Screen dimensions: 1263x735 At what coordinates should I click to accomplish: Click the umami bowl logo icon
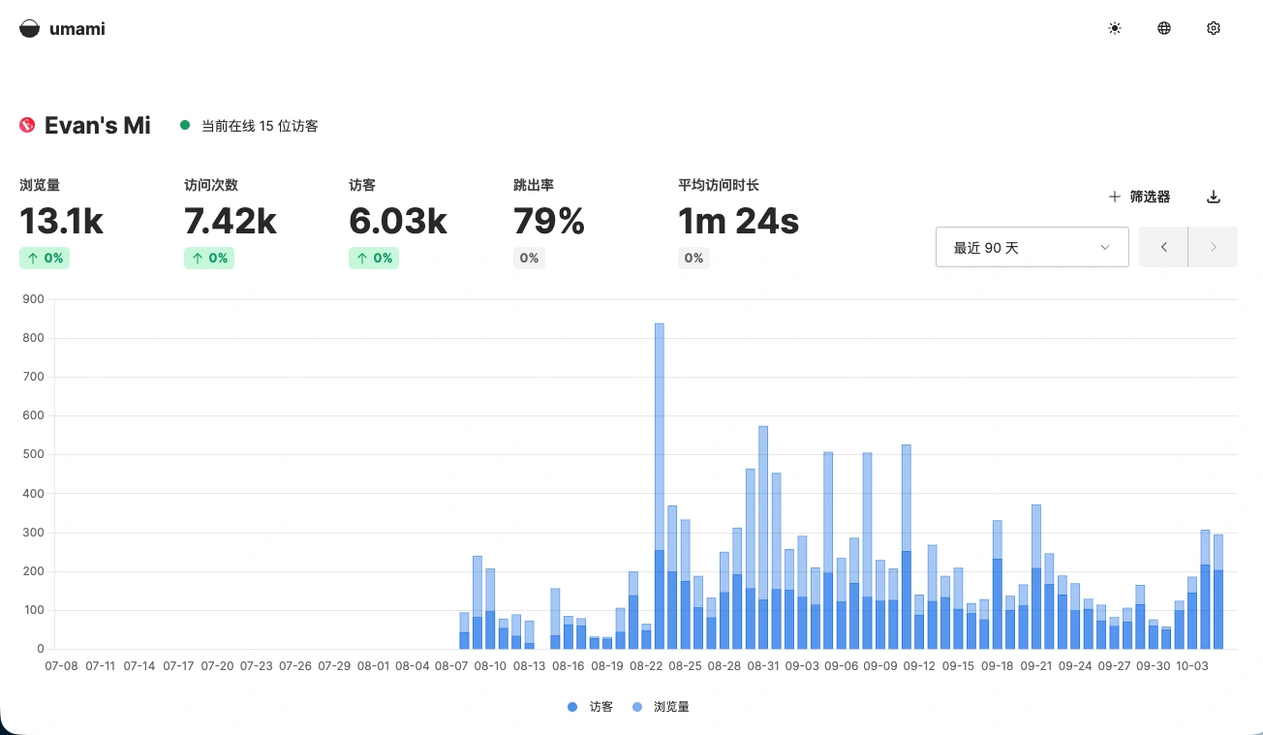pyautogui.click(x=30, y=29)
